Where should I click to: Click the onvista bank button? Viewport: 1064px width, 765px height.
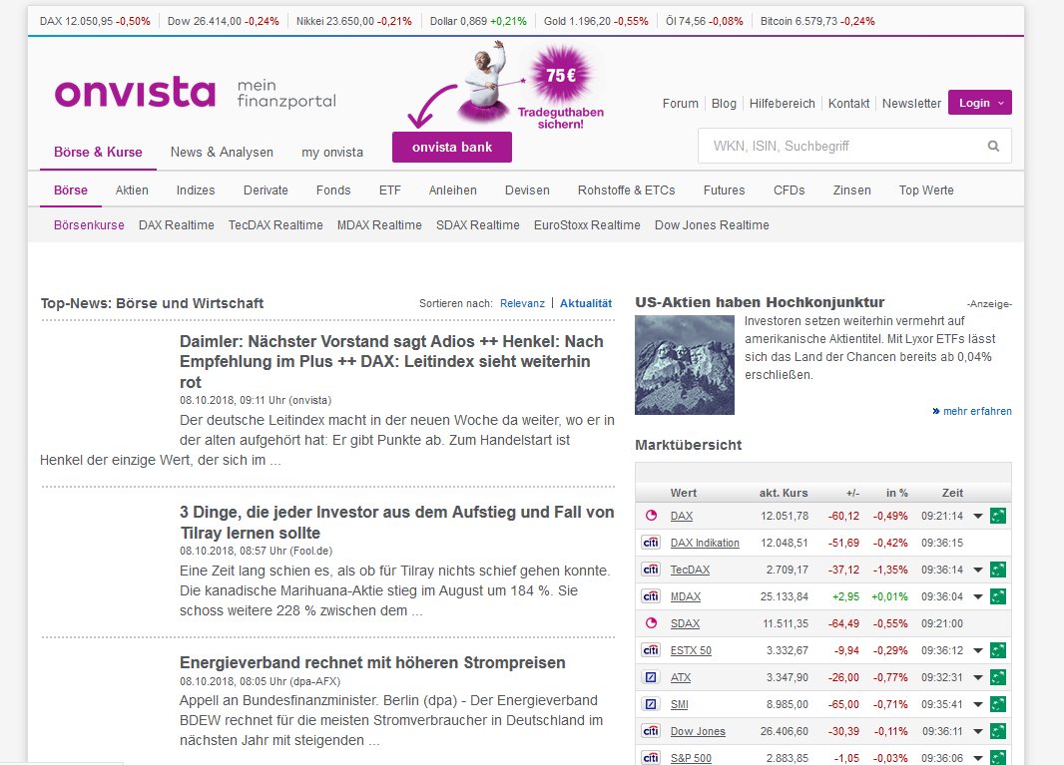452,148
